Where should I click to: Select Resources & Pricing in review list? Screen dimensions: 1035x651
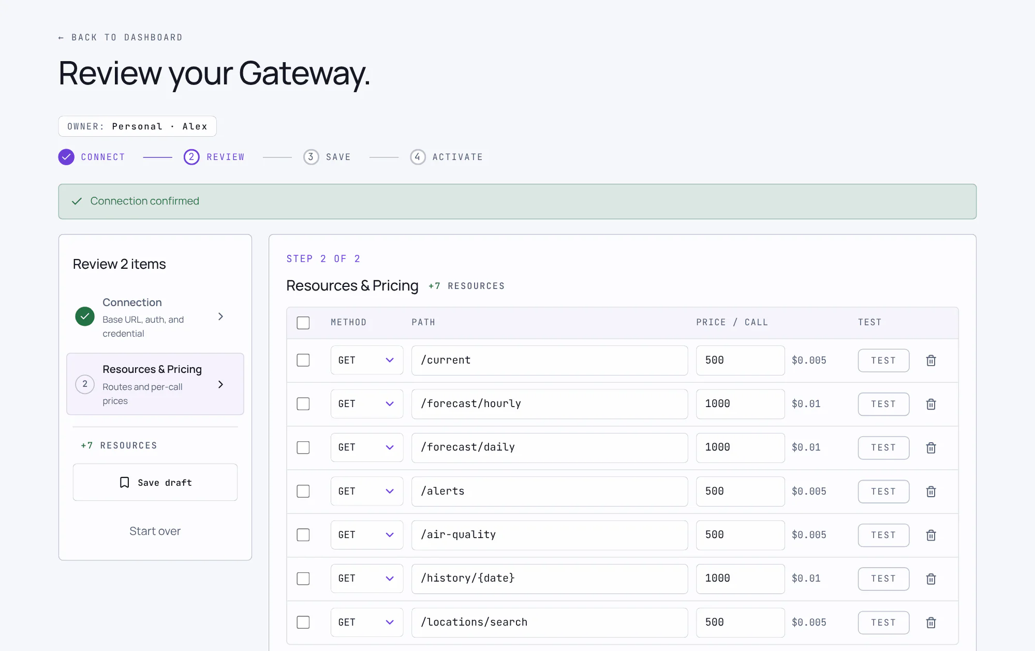pyautogui.click(x=155, y=384)
